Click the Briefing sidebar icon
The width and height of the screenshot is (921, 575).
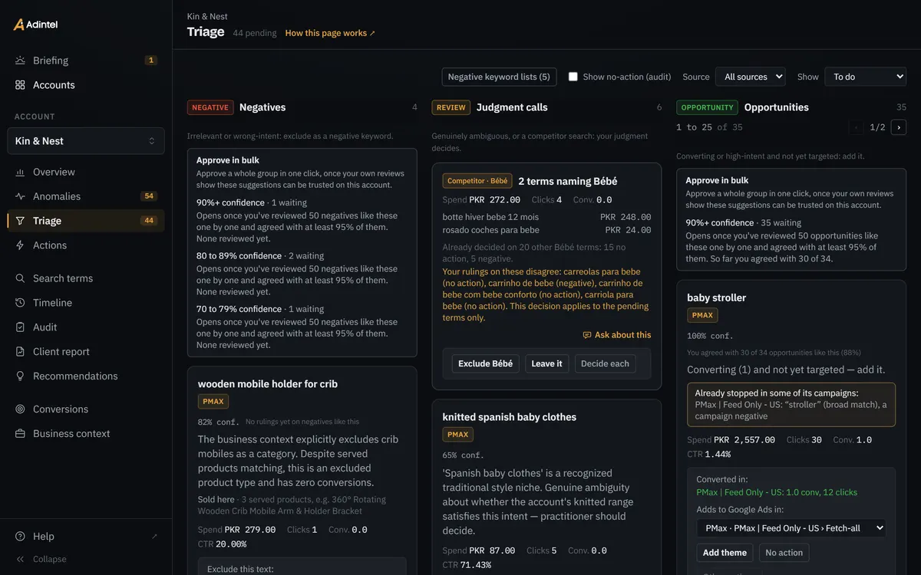20,61
